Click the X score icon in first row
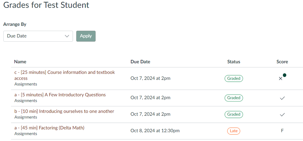The height and width of the screenshot is (141, 303). click(x=281, y=79)
